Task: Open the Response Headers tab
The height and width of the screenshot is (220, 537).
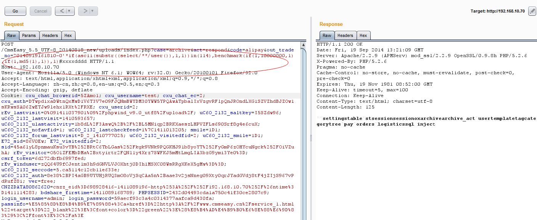Action: point(345,35)
